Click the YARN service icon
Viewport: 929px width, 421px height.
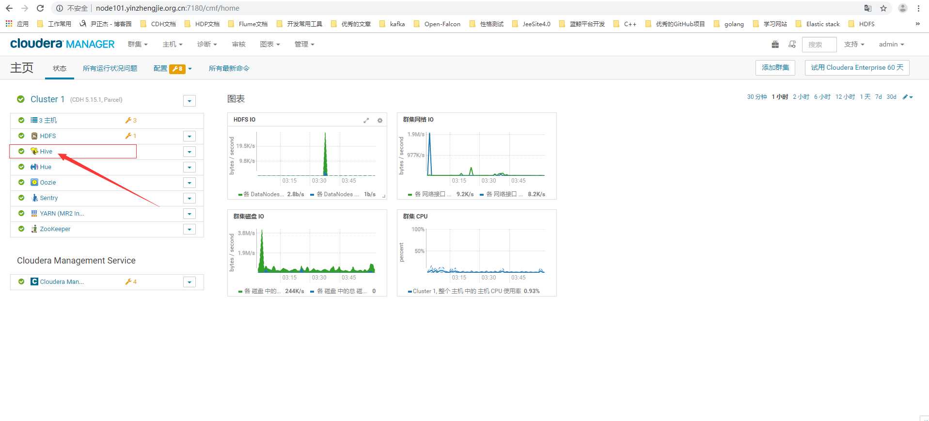click(x=34, y=214)
